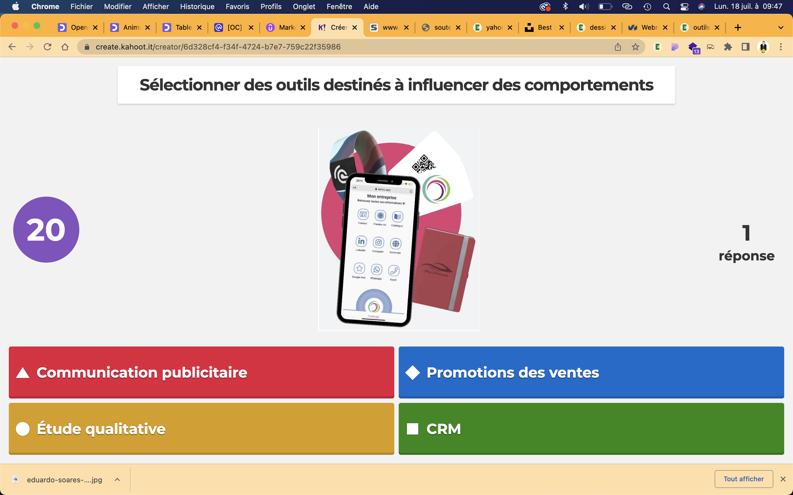Open a new tab with the plus icon
This screenshot has height=495, width=793.
(x=738, y=28)
